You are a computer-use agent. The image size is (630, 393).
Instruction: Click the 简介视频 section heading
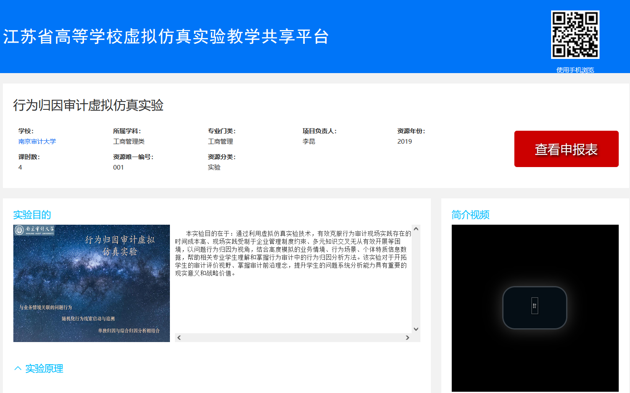point(471,215)
